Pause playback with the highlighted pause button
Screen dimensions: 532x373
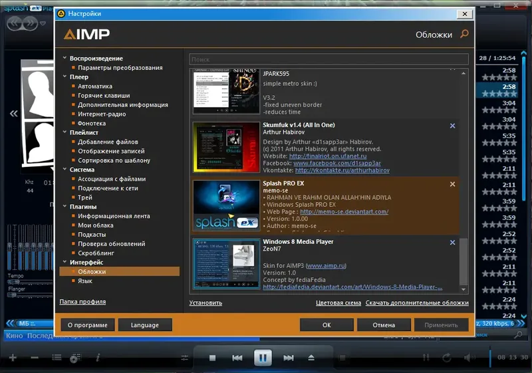(263, 358)
